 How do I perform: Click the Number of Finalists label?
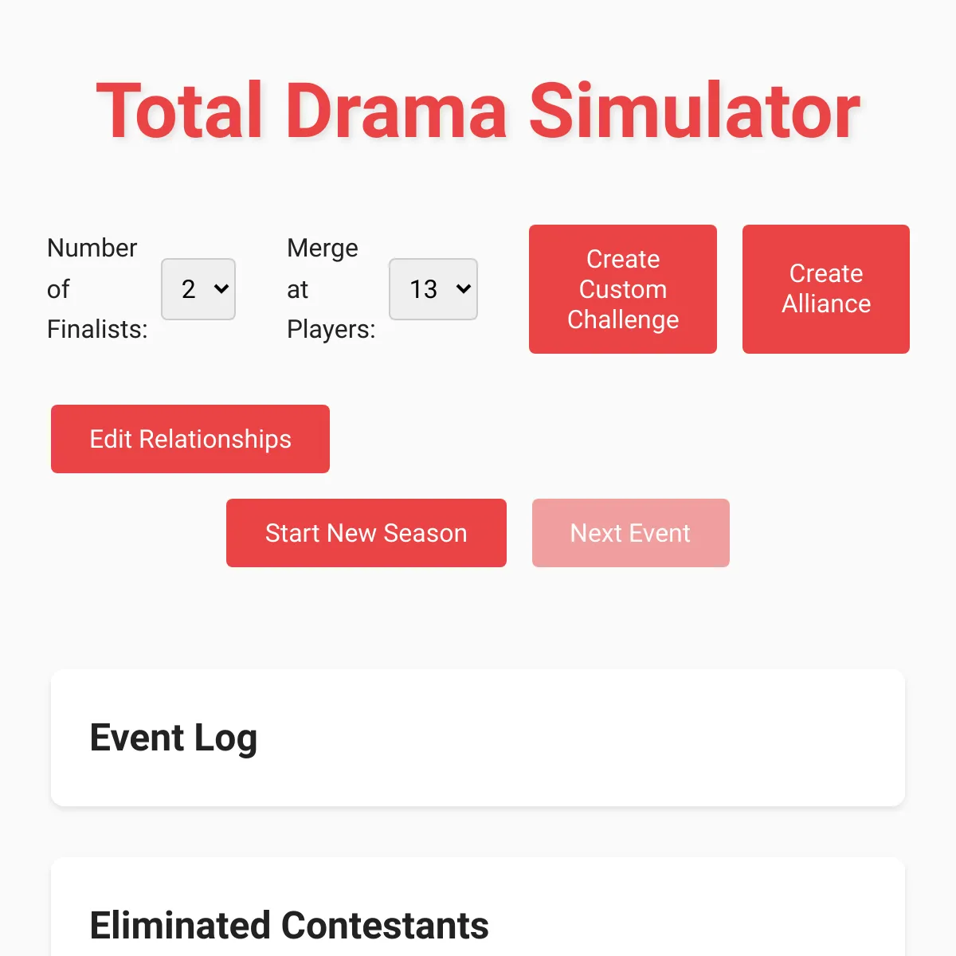[x=93, y=289]
